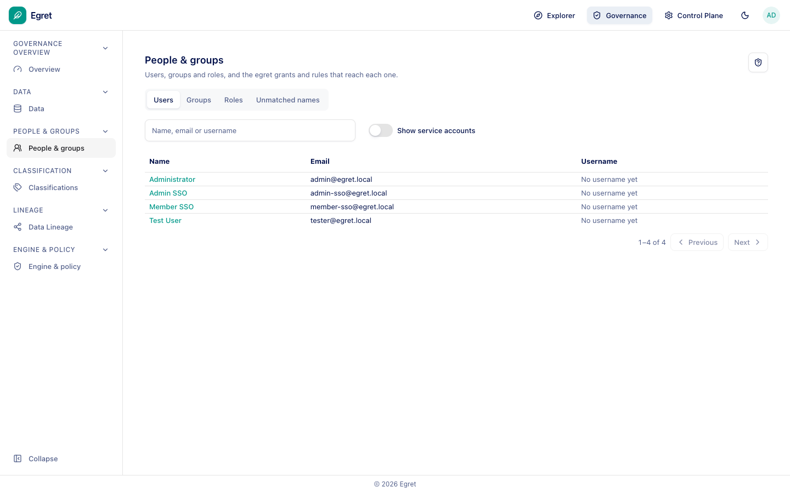Click the Name column header
This screenshot has width=790, height=493.
click(159, 162)
